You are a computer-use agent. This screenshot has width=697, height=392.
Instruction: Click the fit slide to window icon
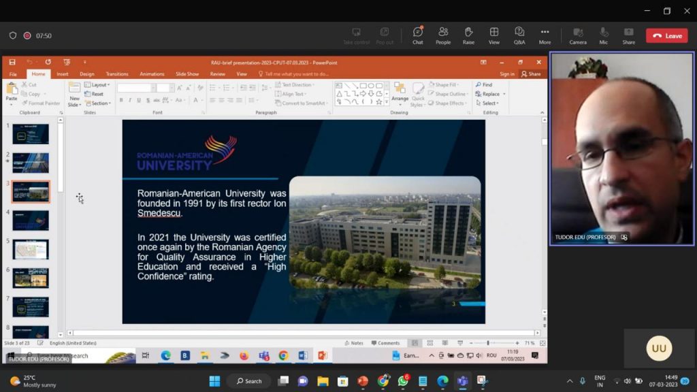(542, 343)
